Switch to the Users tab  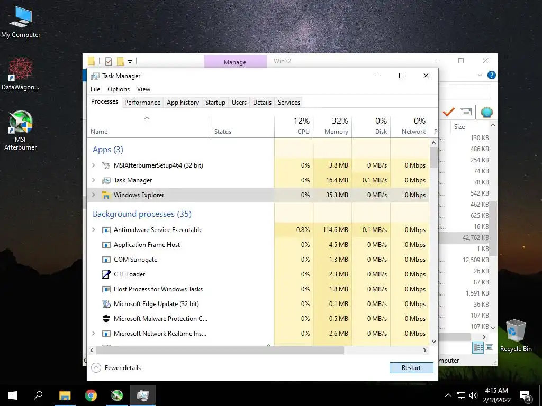[x=239, y=103]
